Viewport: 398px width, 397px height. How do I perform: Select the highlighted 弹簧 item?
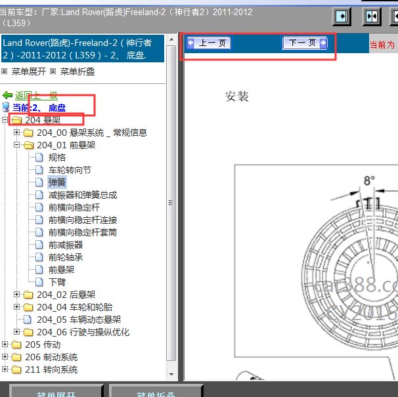tap(57, 182)
